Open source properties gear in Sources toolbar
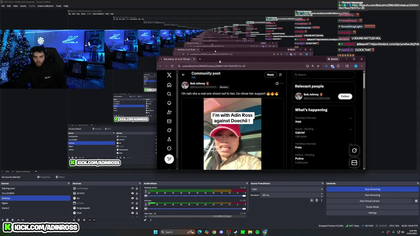The width and height of the screenshot is (420, 236). 84,220
